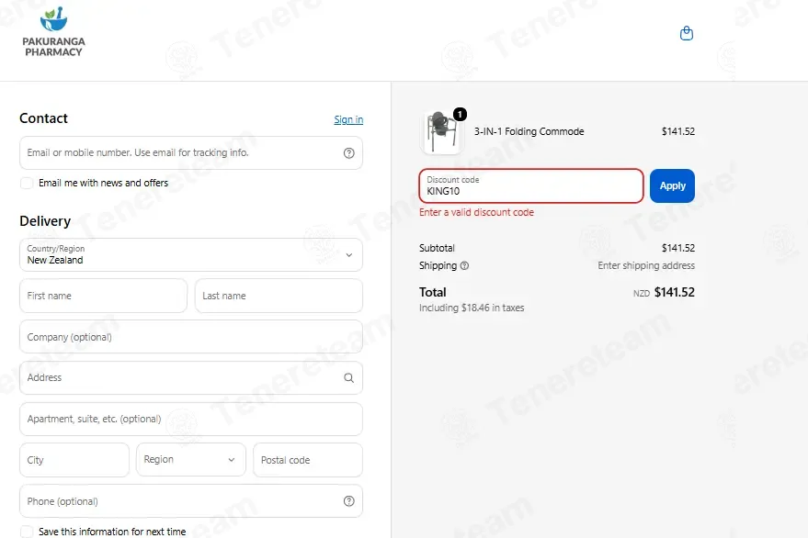The image size is (808, 538).
Task: Click the Pakuranga Pharmacy logo
Action: (x=53, y=32)
